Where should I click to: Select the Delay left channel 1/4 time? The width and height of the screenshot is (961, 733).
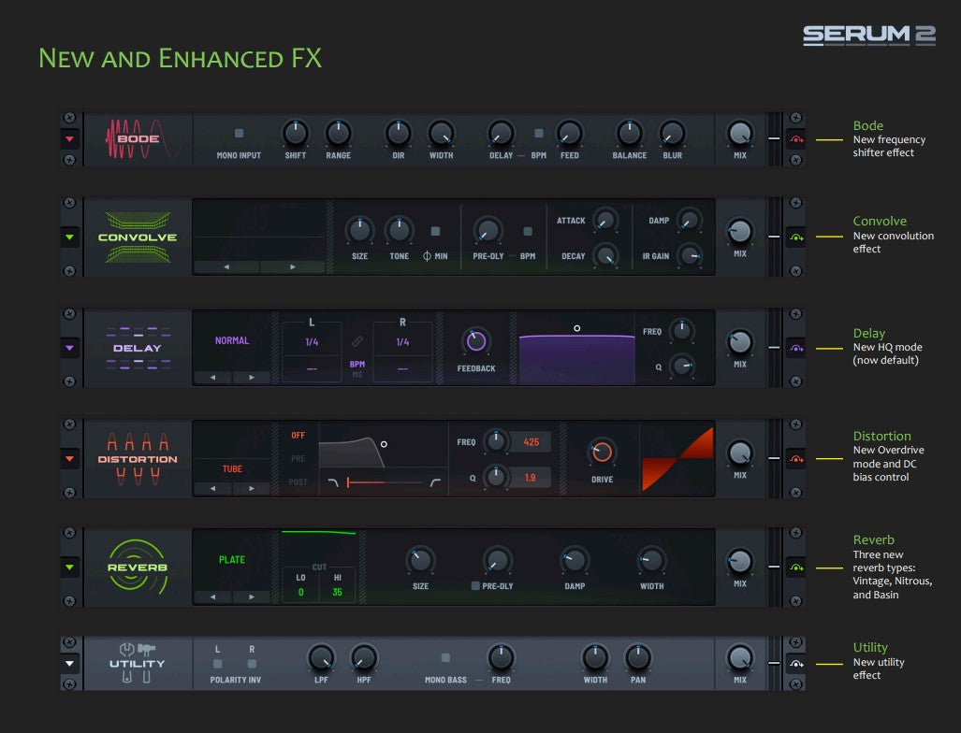tap(312, 342)
